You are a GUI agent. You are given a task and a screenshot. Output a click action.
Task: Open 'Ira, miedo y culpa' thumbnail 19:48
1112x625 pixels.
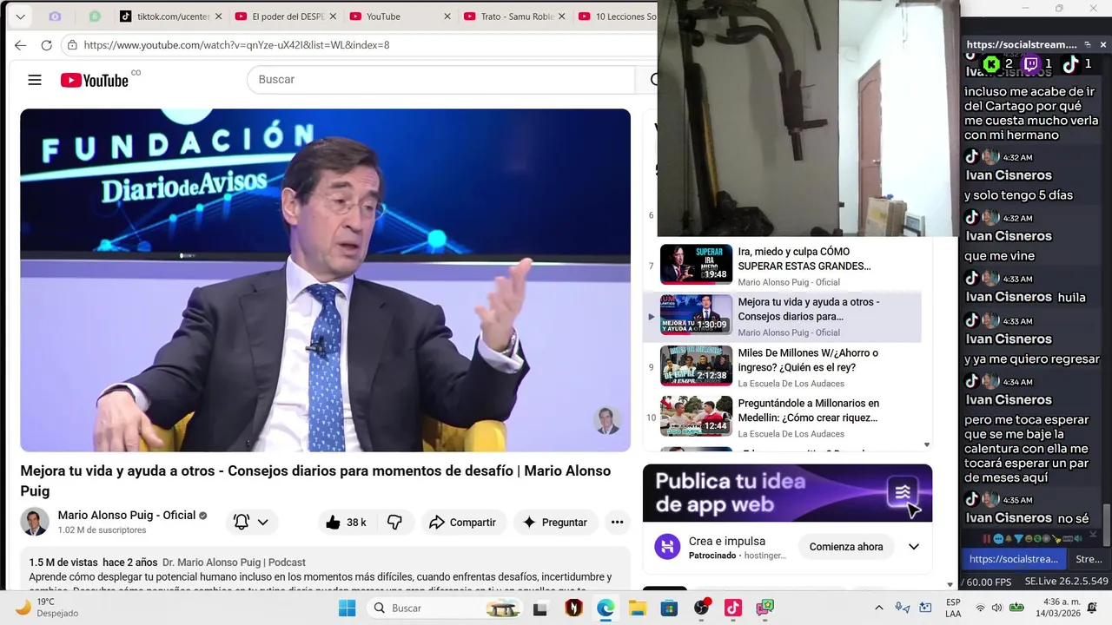pos(696,264)
